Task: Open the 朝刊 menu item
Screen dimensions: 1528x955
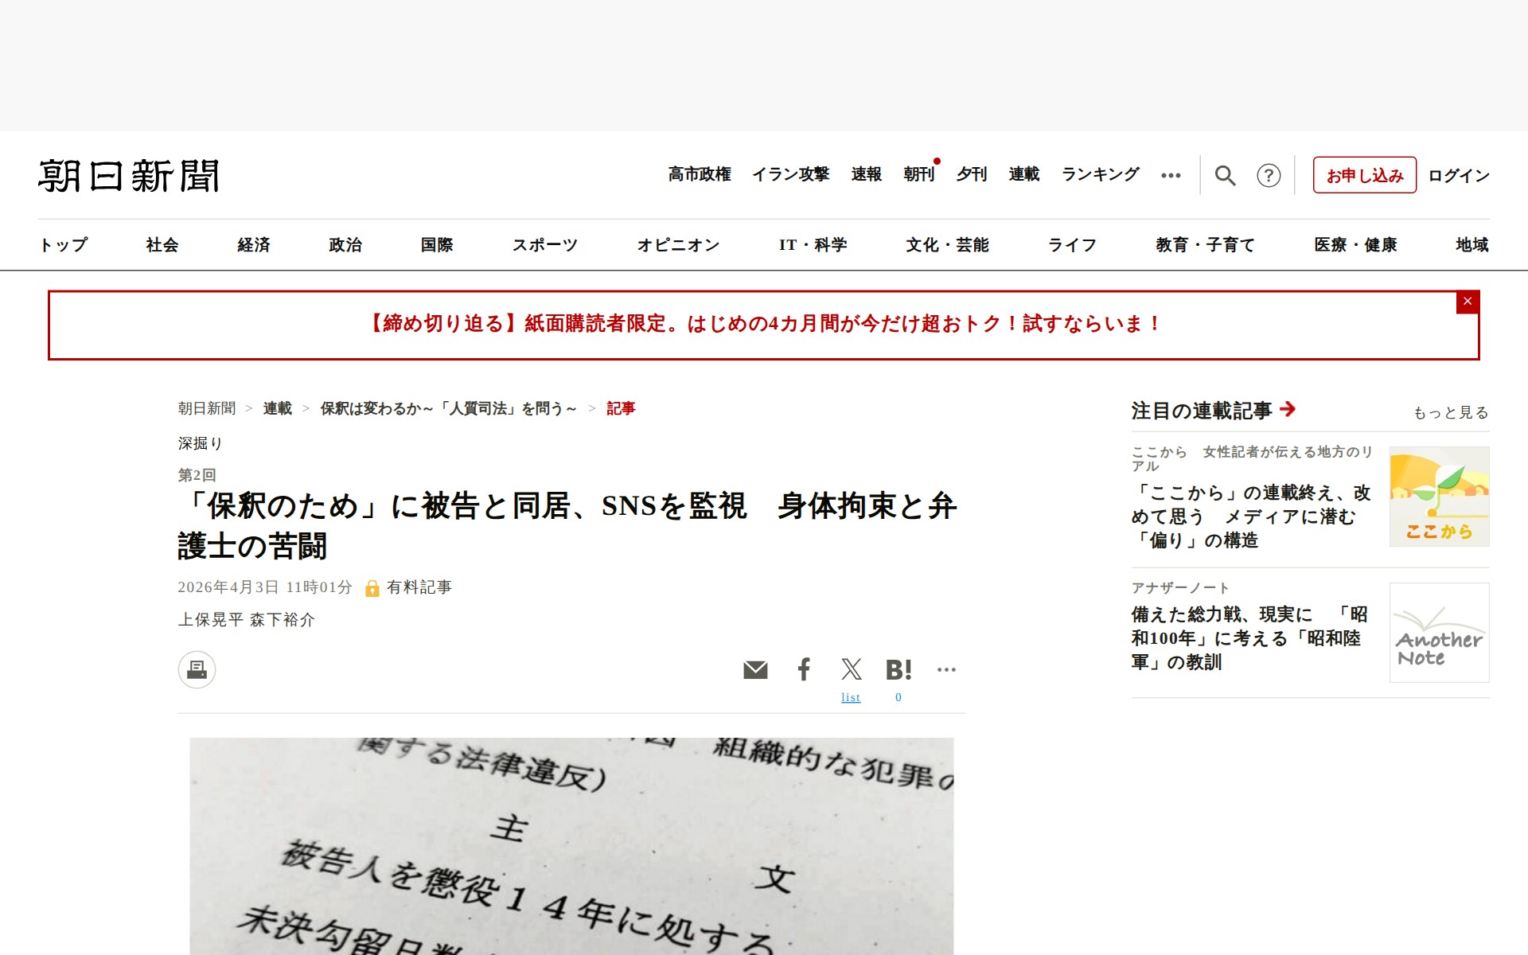Action: [919, 174]
